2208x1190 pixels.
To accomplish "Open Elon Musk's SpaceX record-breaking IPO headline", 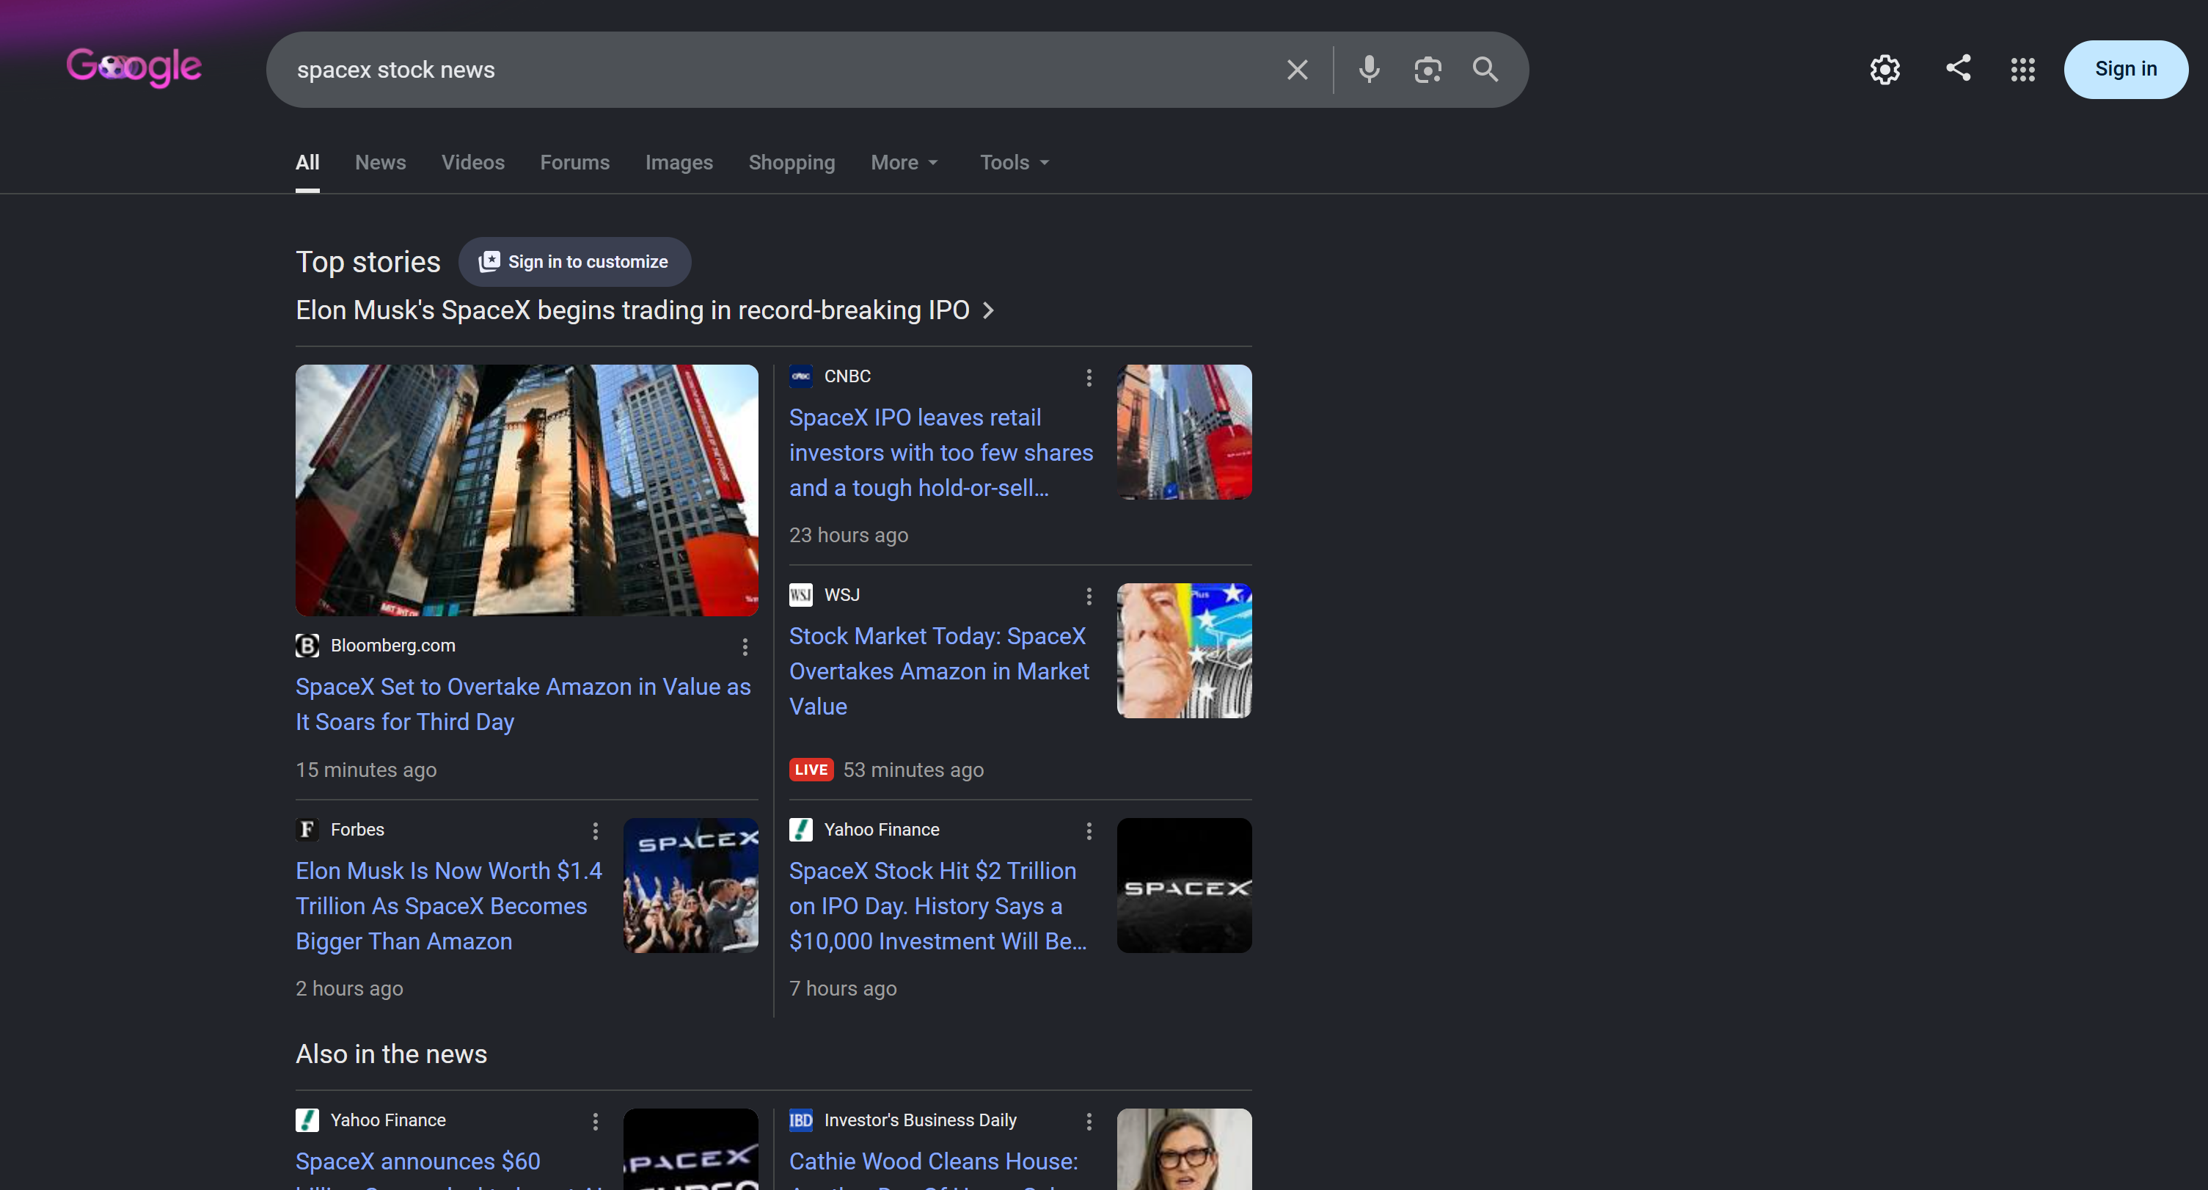I will (632, 310).
